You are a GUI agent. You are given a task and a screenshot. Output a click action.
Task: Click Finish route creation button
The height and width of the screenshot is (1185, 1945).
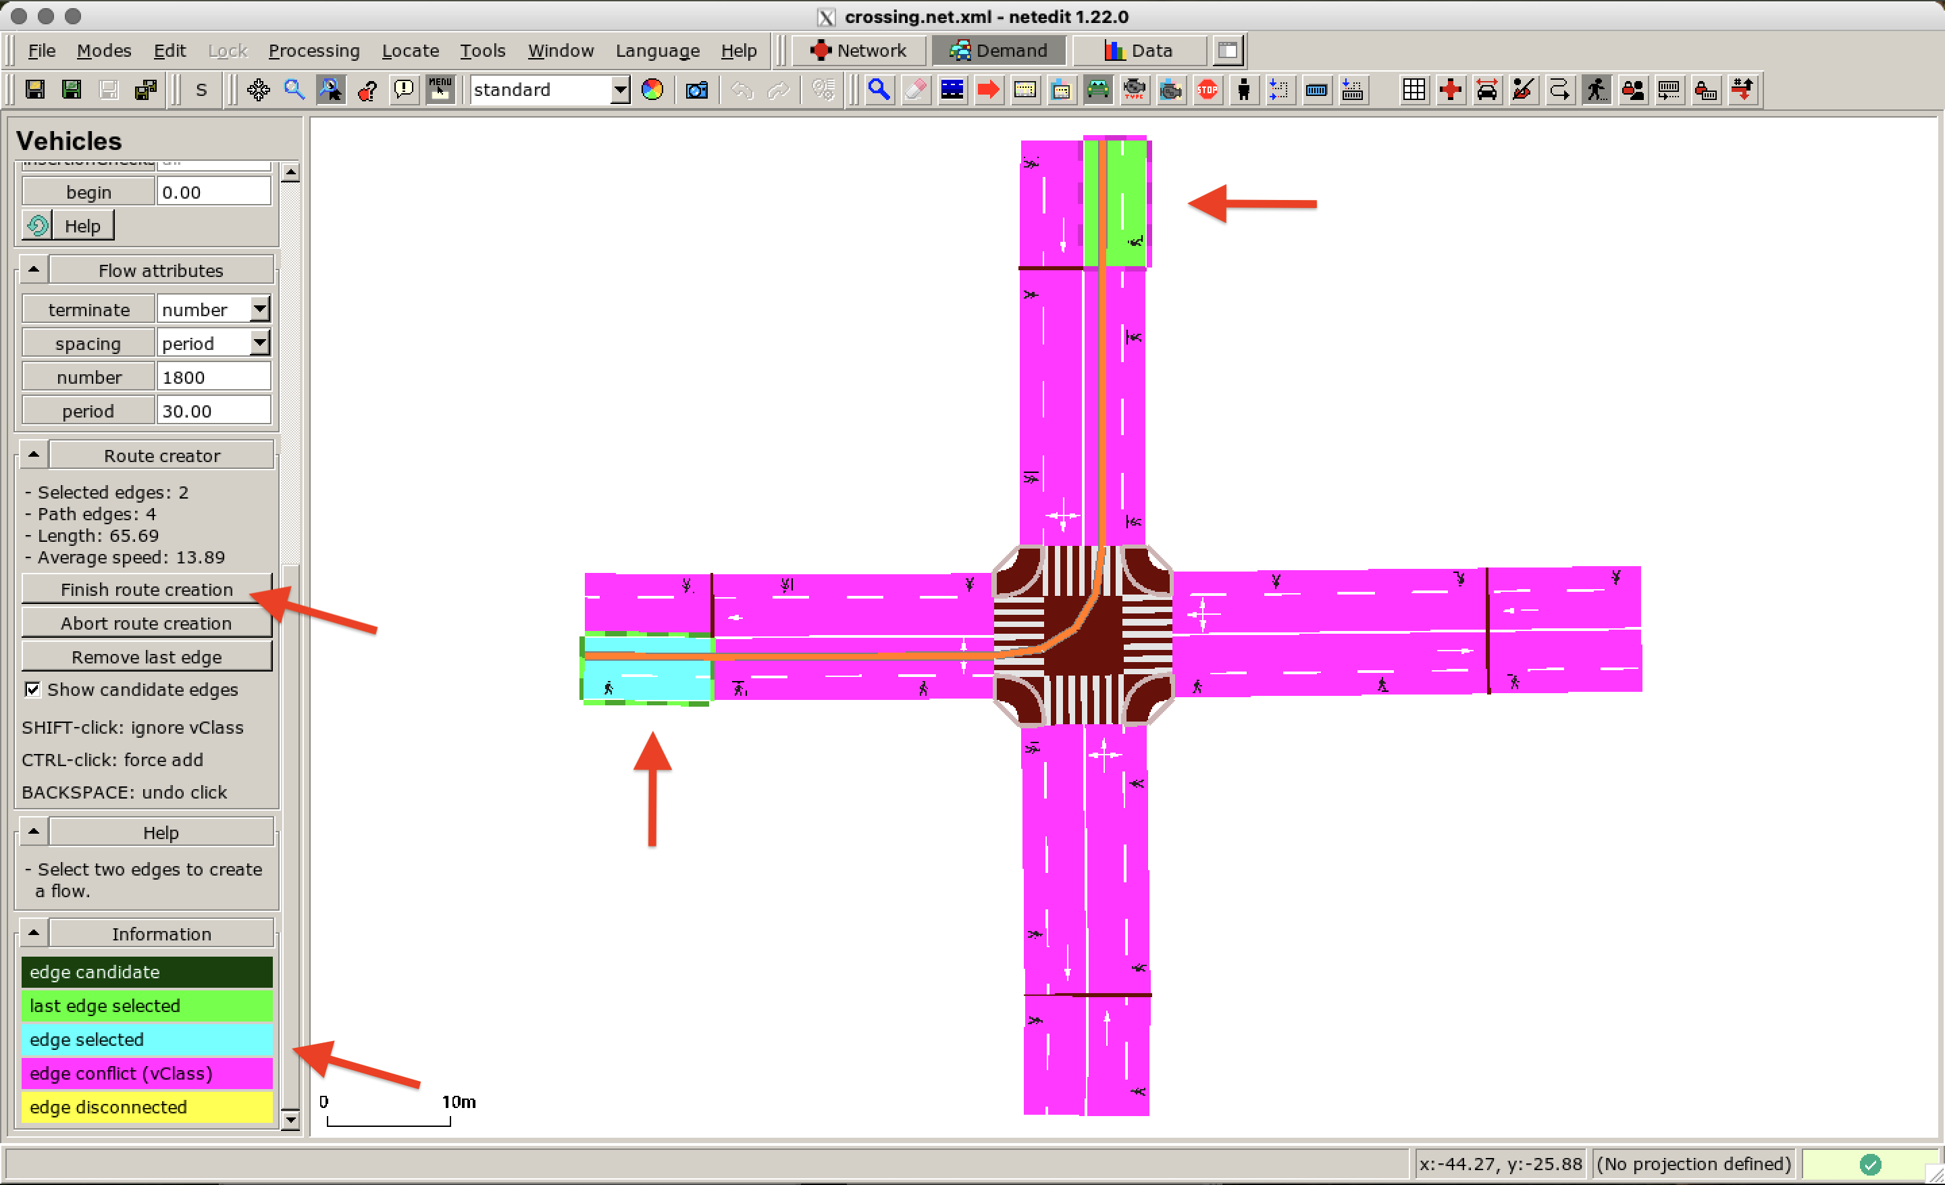click(147, 589)
